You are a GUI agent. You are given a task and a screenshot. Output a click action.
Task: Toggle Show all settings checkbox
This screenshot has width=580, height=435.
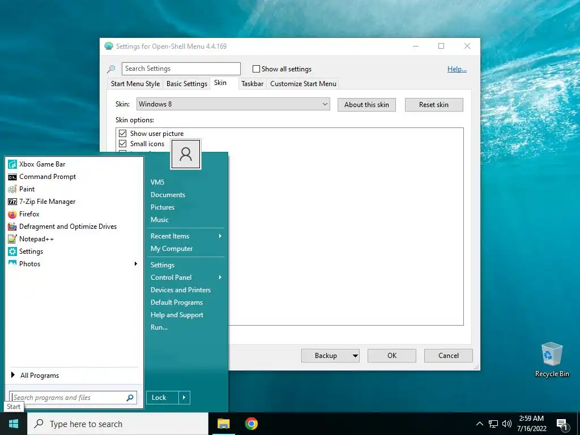tap(256, 69)
